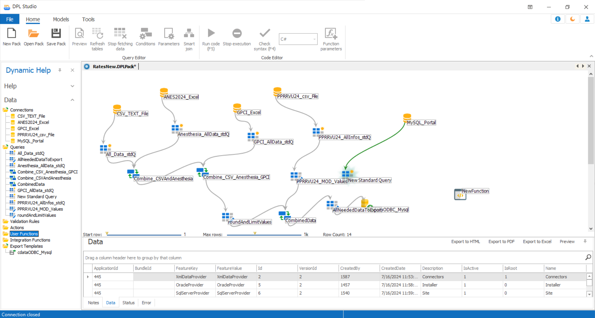The image size is (595, 318).
Task: Run code with the play icon
Action: coord(211,33)
